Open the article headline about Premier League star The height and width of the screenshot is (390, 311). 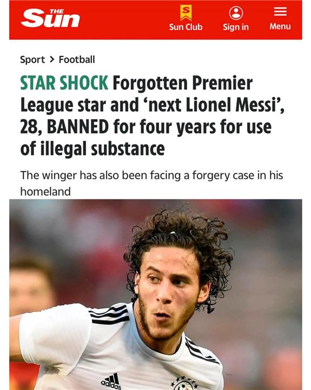coord(153,116)
